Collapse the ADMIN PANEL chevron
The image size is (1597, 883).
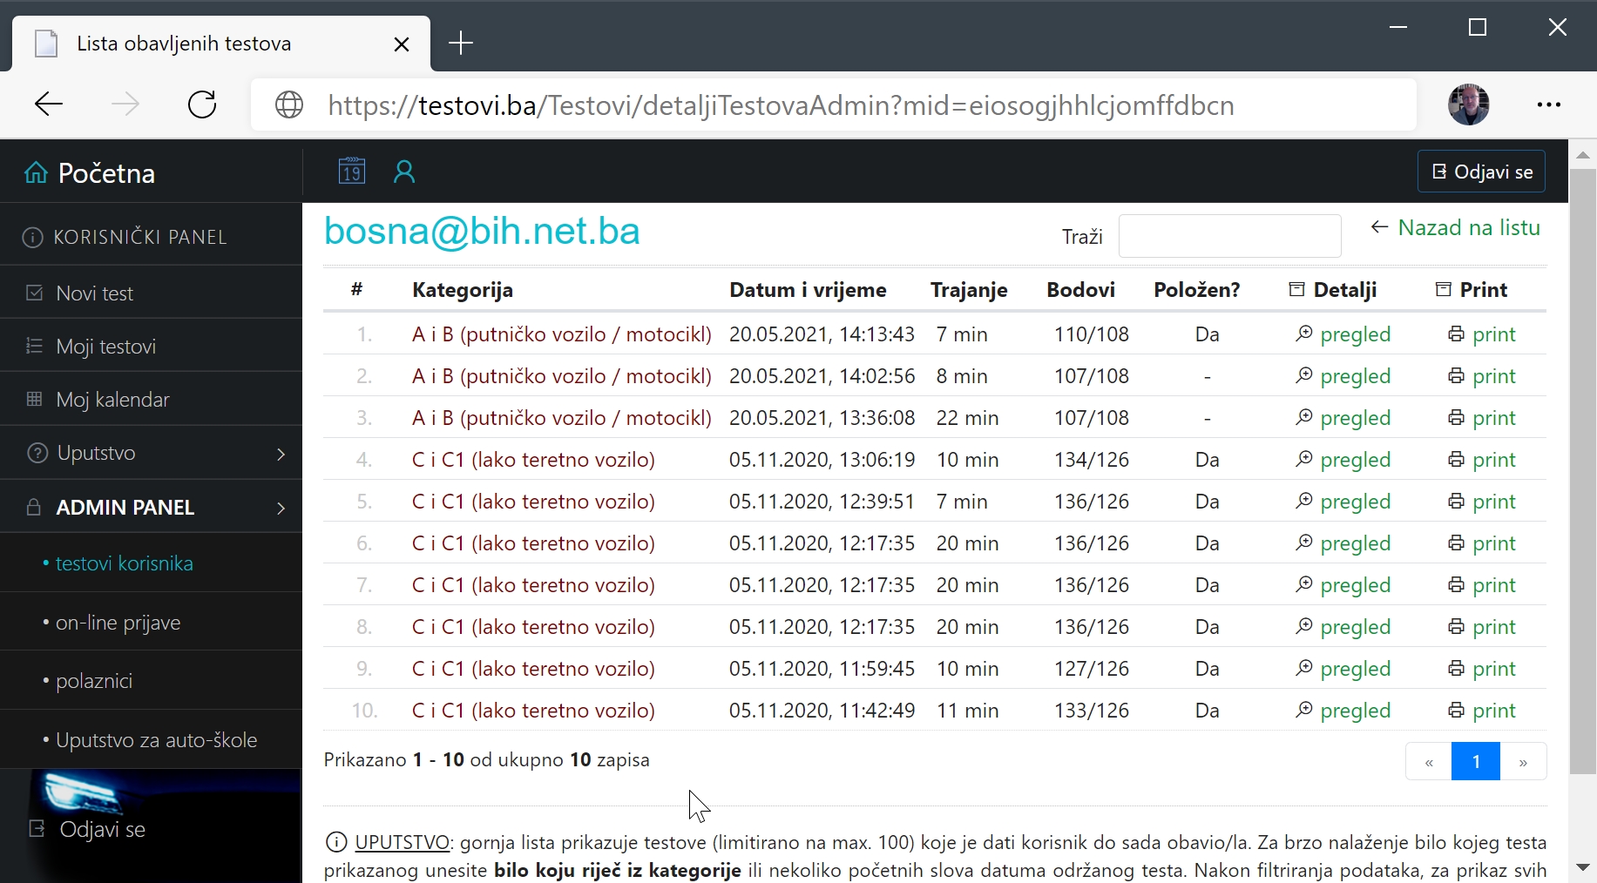point(281,508)
